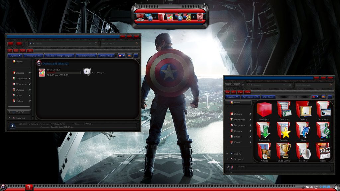This screenshot has height=191, width=340.
Task: Toggle preview pane in This PC window
Action: tap(130, 56)
